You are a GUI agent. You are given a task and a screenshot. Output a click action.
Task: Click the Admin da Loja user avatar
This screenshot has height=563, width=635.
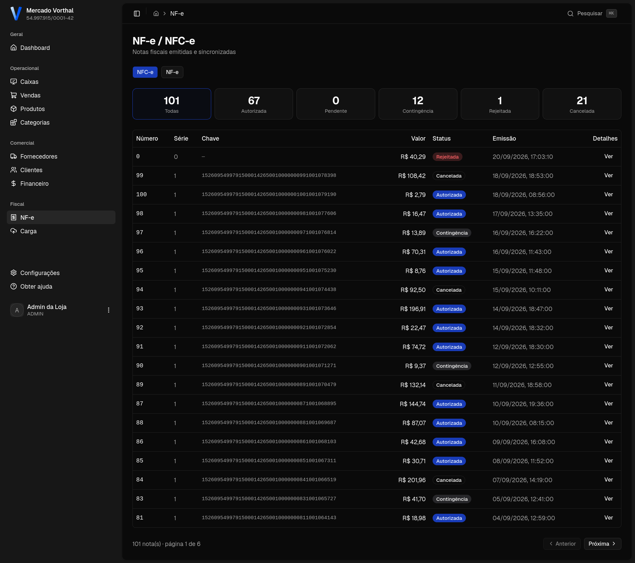click(x=17, y=310)
